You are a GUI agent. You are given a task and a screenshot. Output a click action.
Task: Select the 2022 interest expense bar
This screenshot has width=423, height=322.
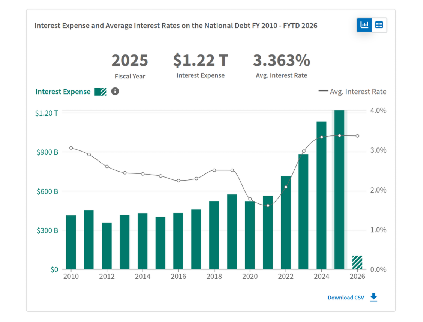pyautogui.click(x=286, y=223)
